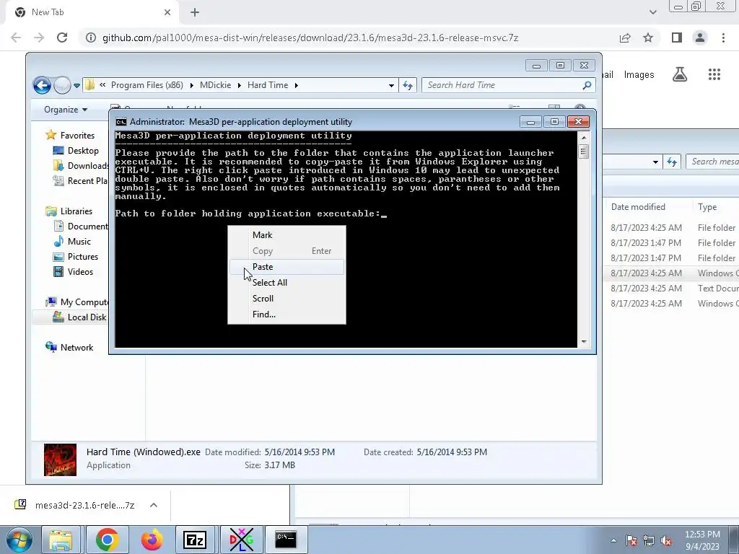Reload the page in Chrome

[62, 38]
